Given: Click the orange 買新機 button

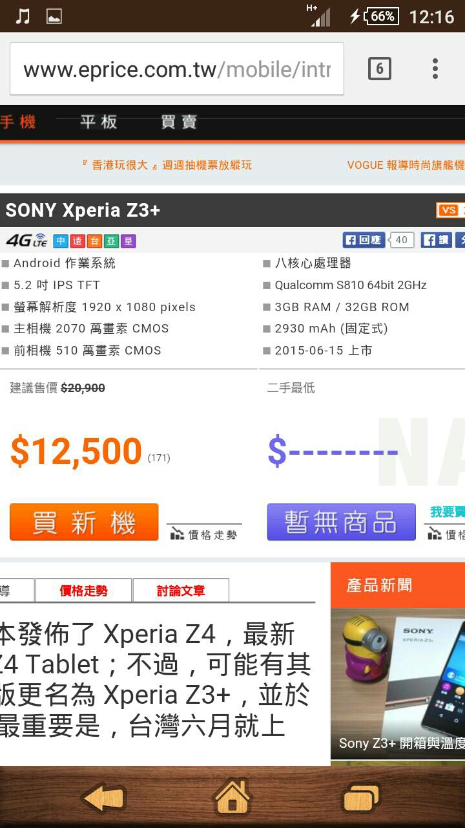Looking at the screenshot, I should coord(84,522).
